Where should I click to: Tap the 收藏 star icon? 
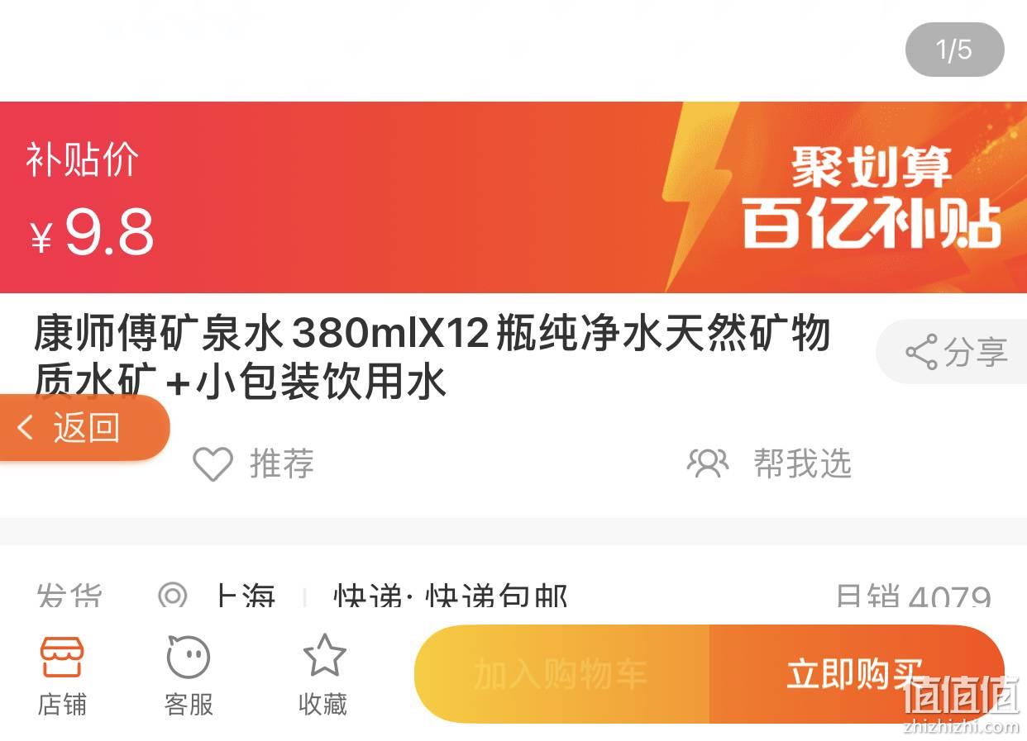[x=323, y=656]
